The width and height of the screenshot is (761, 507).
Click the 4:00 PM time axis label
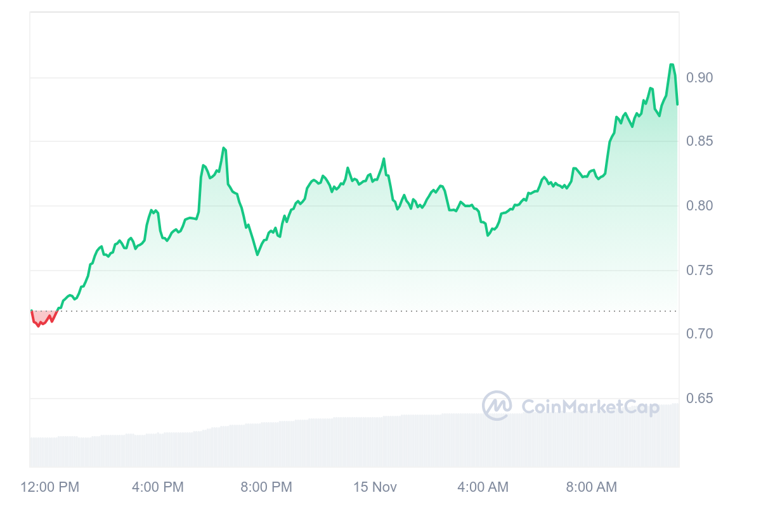coord(158,487)
